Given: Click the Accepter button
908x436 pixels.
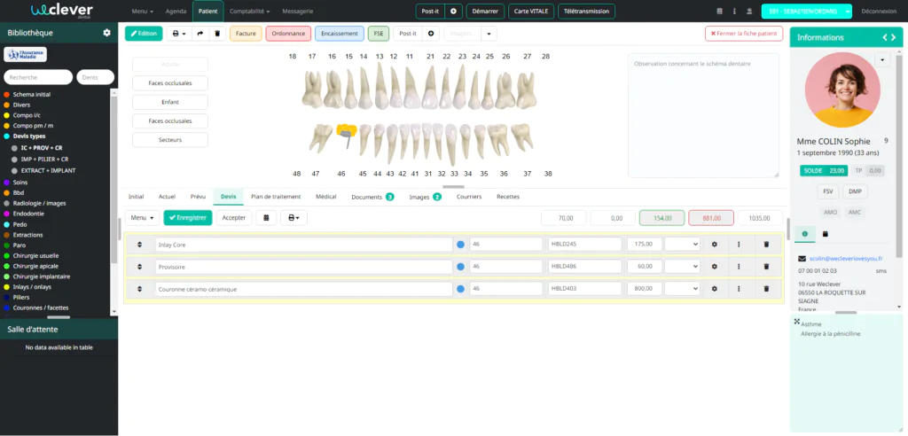Looking at the screenshot, I should [234, 218].
